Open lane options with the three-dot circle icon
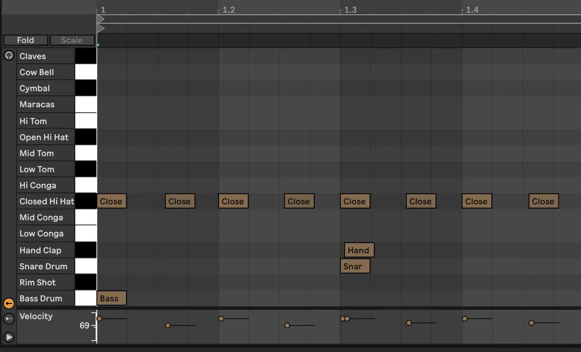The image size is (581, 352). 8,319
